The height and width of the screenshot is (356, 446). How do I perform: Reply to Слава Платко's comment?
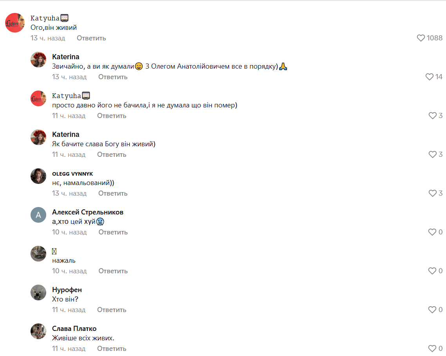pos(112,349)
